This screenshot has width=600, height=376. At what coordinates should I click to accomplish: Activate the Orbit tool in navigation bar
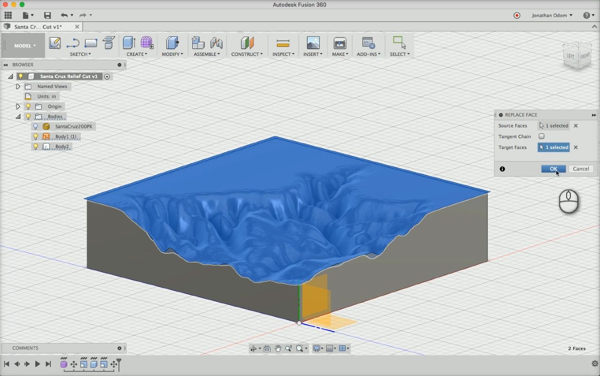click(x=254, y=348)
